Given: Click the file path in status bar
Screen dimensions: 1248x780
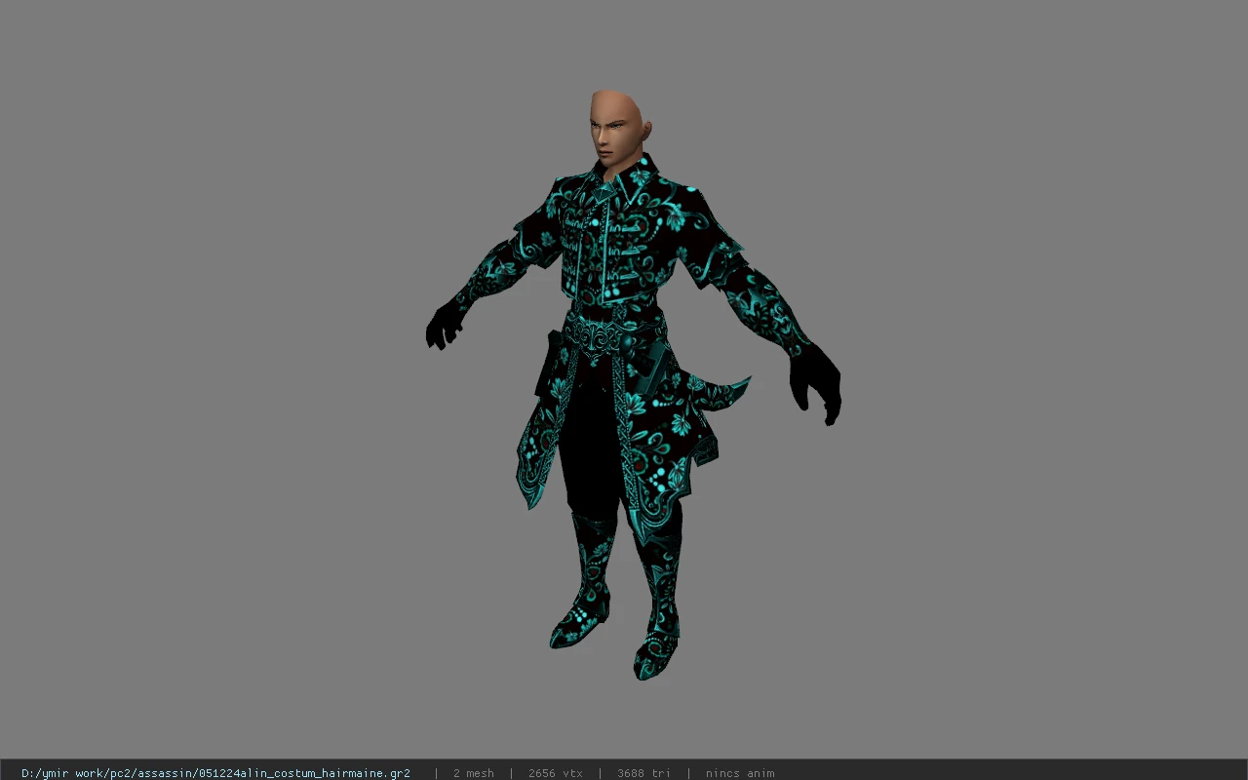Looking at the screenshot, I should click(215, 773).
